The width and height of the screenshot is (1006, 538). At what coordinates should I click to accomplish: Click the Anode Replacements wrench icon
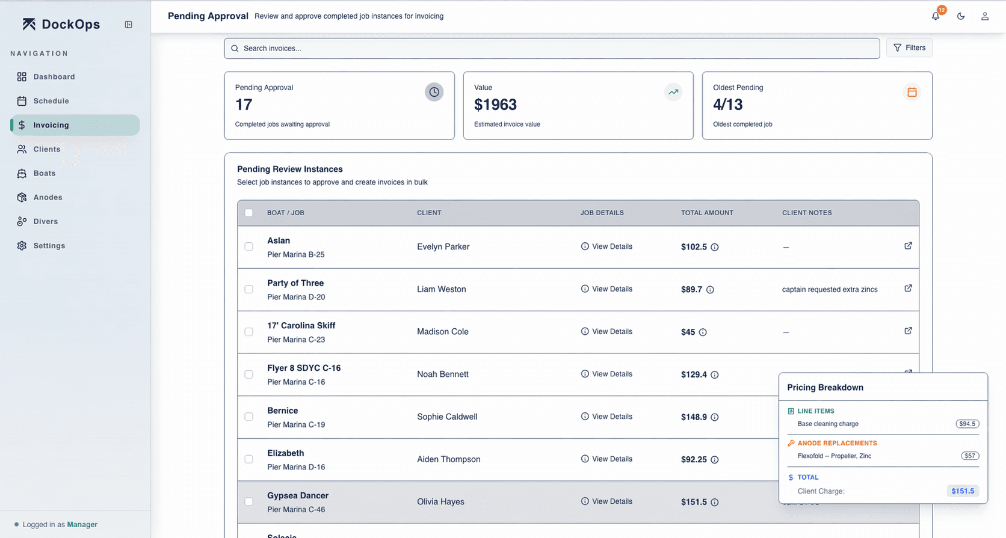[x=791, y=443]
